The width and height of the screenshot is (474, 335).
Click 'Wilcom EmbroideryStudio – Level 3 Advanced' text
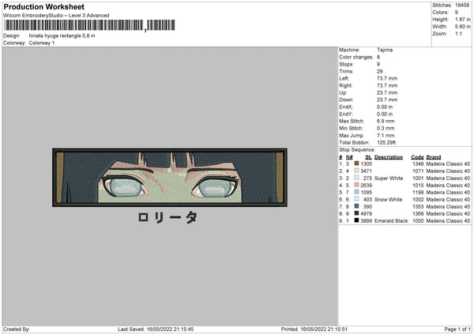pyautogui.click(x=56, y=16)
